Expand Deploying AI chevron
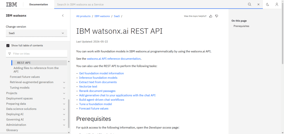 pos(64,114)
